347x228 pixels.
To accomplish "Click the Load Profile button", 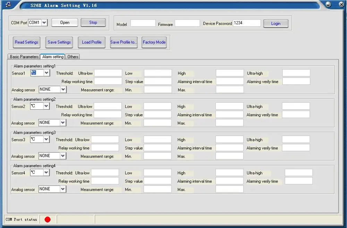I will point(92,42).
